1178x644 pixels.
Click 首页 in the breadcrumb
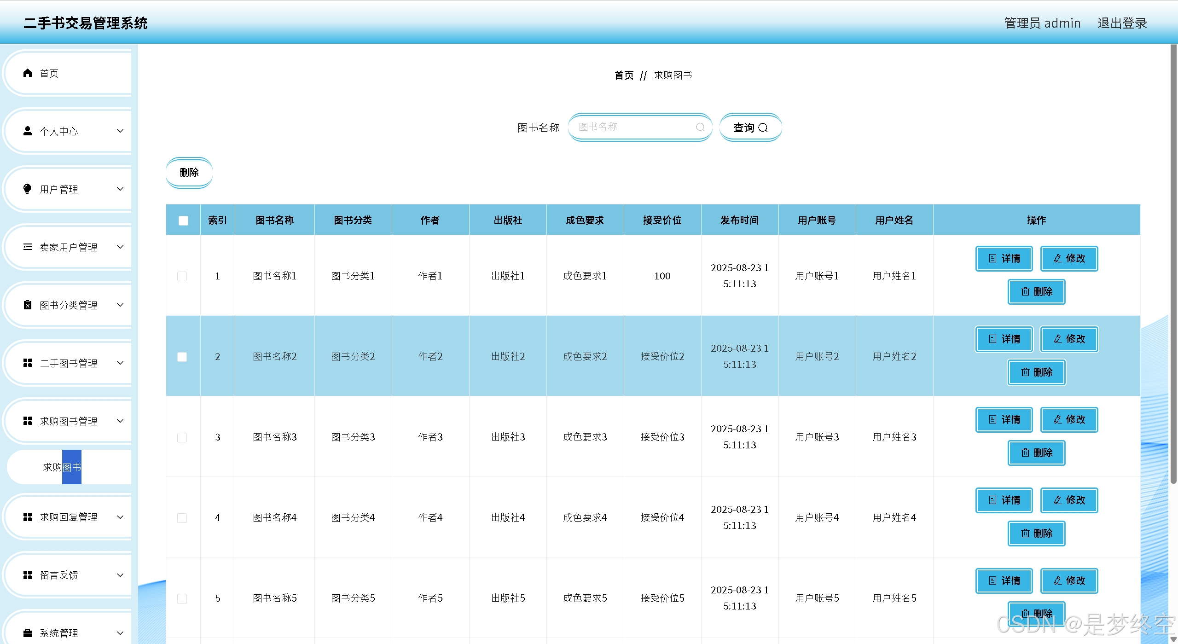click(624, 75)
